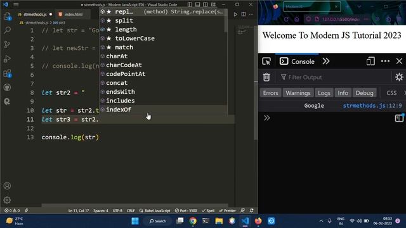Open the Search view in activity bar
The width and height of the screenshot is (406, 228).
pos(7,30)
